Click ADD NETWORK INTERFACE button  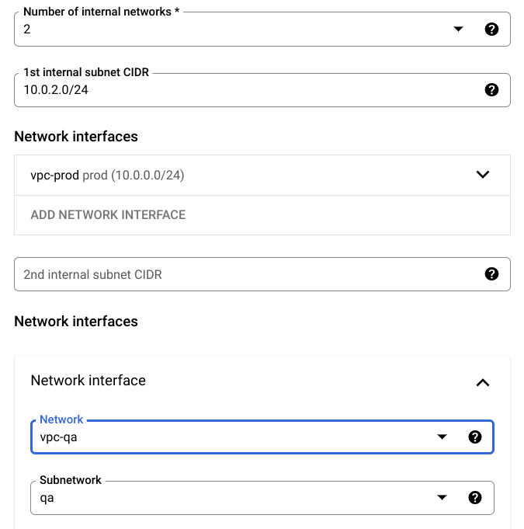click(x=108, y=215)
